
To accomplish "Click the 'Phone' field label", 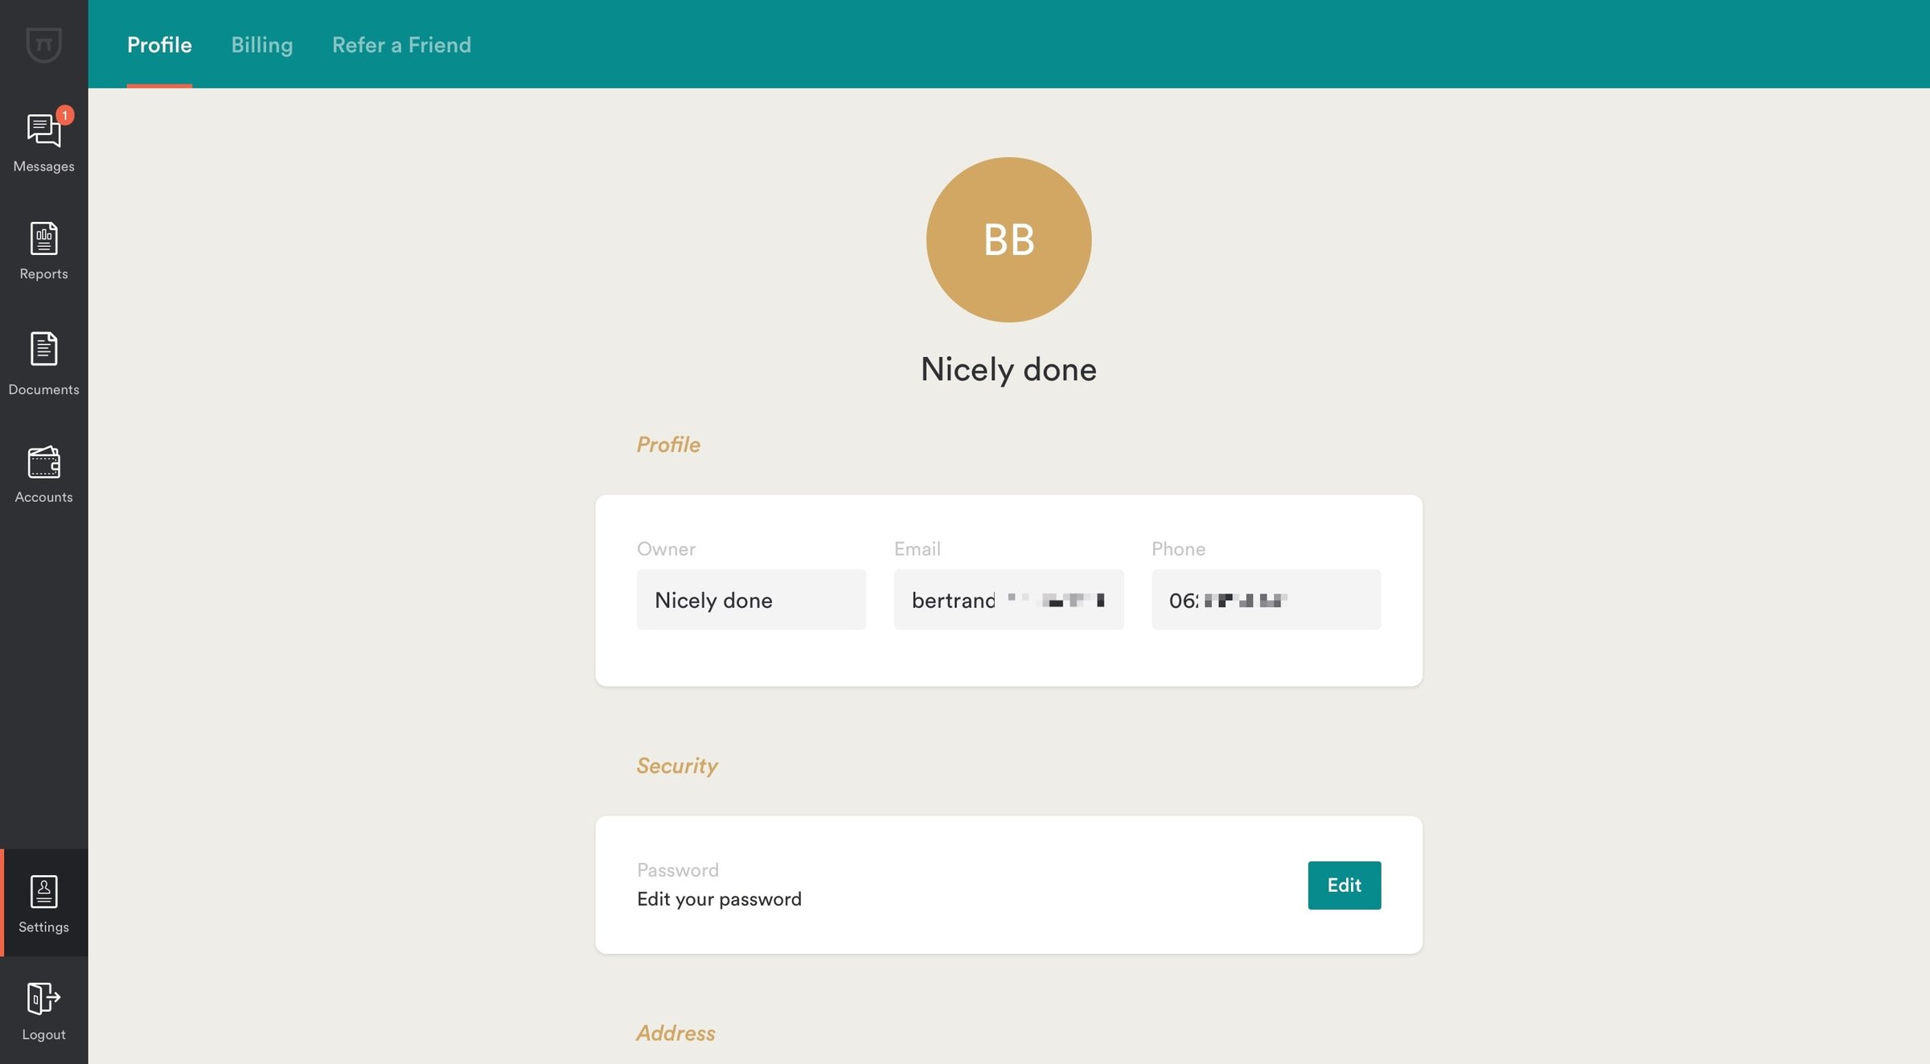I will [1178, 549].
